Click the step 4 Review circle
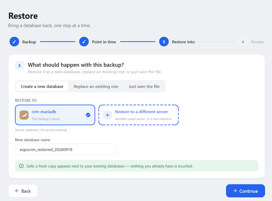Image resolution: width=272 pixels, height=201 pixels. pyautogui.click(x=243, y=42)
